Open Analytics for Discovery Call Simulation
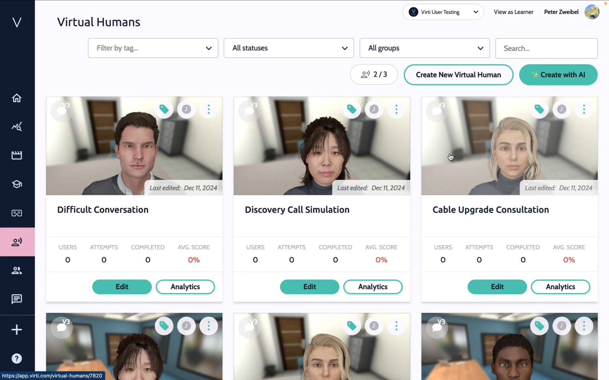Viewport: 609px width, 380px height. (x=373, y=287)
